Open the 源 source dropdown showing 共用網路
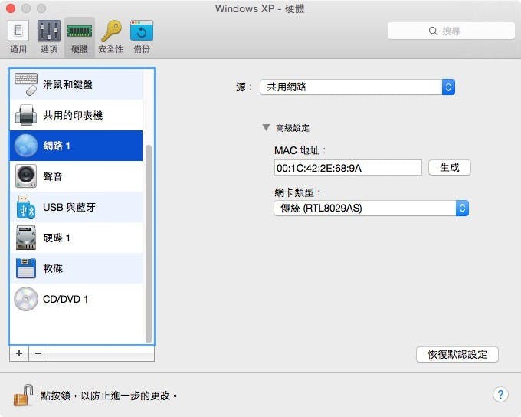Viewport: 521px width, 417px height. [x=357, y=87]
